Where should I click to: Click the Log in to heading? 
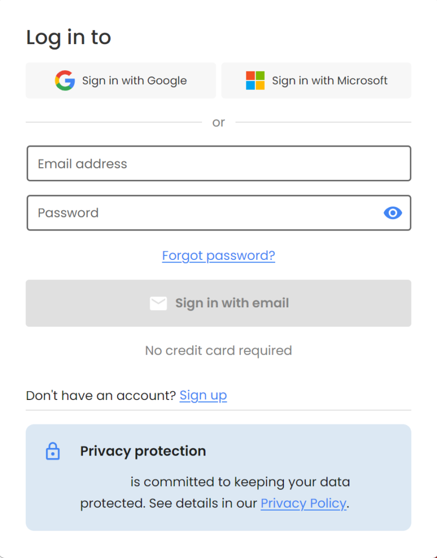tap(69, 37)
